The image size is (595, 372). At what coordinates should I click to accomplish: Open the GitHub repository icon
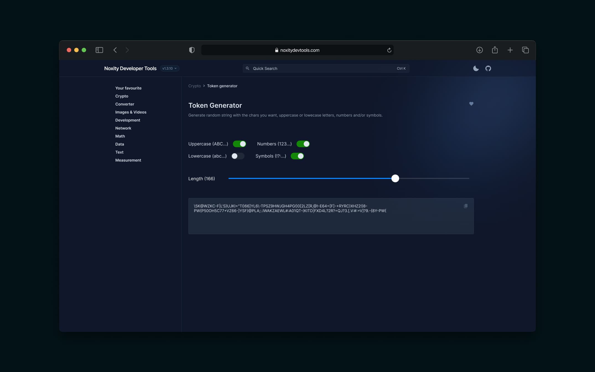pyautogui.click(x=488, y=68)
